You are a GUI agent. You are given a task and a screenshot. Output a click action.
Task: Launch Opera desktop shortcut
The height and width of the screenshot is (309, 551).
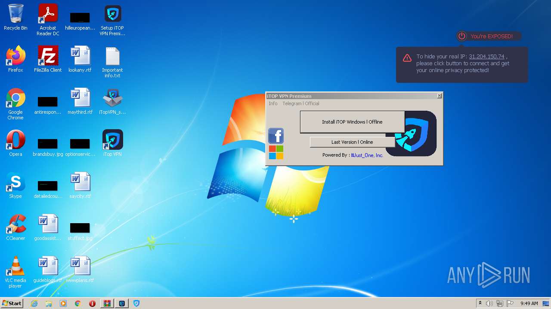[15, 143]
